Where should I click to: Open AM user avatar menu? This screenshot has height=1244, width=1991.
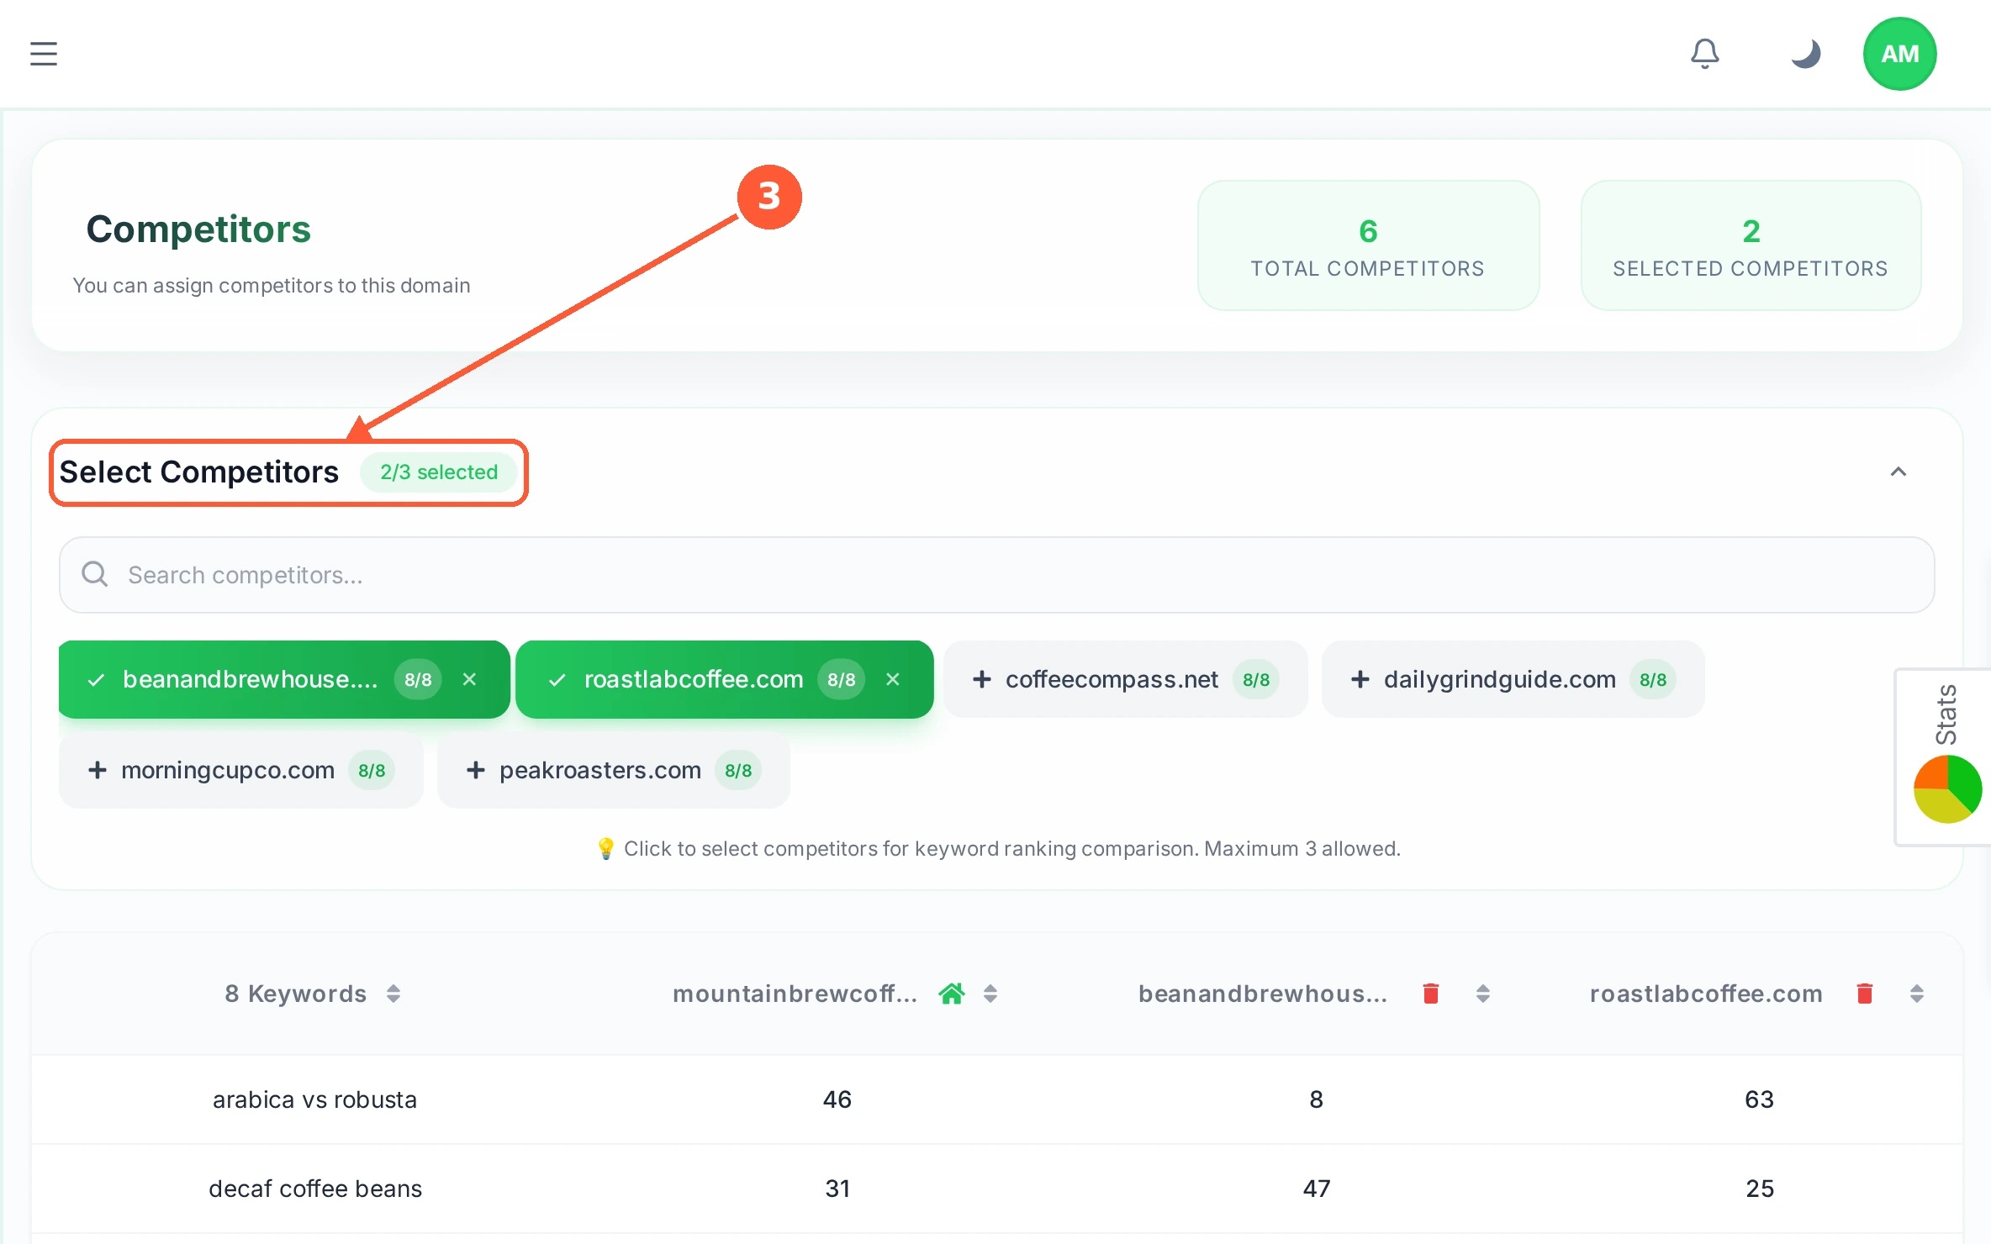pyautogui.click(x=1899, y=54)
